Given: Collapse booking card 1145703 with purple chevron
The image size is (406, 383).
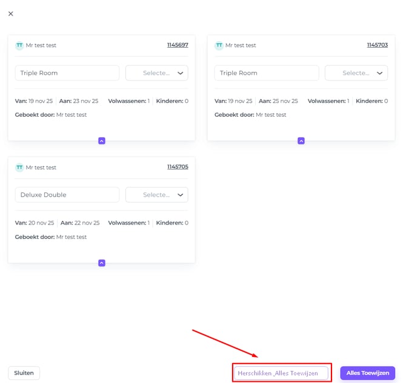Looking at the screenshot, I should click(x=301, y=140).
